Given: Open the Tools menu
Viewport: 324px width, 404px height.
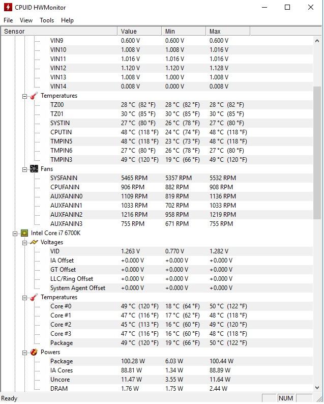Looking at the screenshot, I should coord(47,20).
